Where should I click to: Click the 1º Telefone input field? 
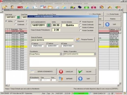click(37, 46)
